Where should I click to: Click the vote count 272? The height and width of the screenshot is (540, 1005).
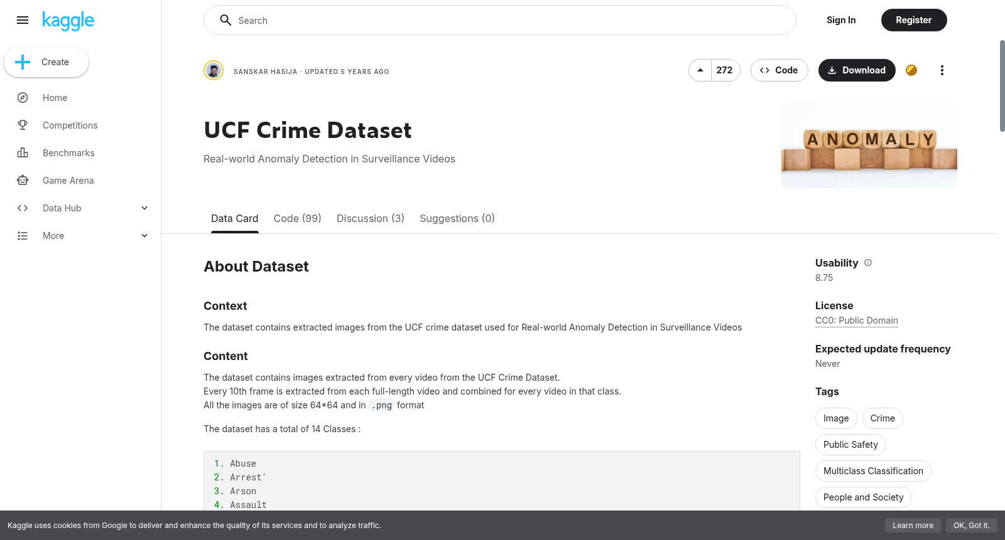pyautogui.click(x=725, y=70)
